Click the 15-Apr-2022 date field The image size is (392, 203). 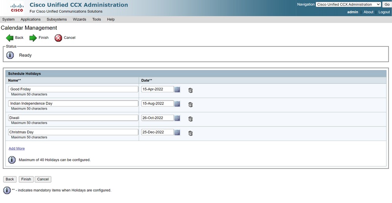click(158, 89)
